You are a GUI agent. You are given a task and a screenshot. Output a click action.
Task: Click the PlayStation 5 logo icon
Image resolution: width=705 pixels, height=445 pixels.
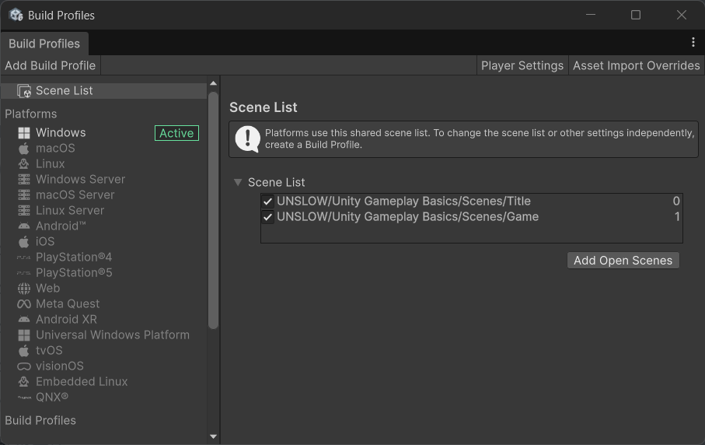click(24, 272)
